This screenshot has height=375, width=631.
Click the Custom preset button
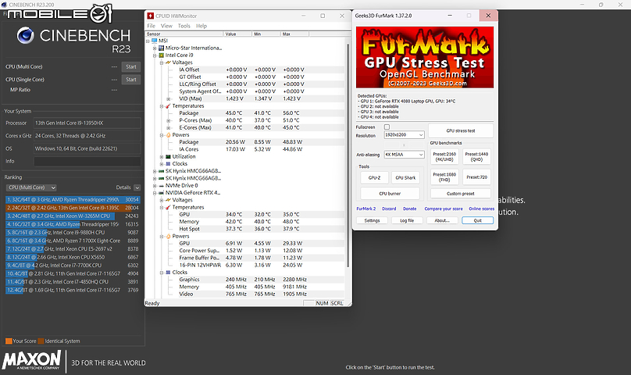tap(461, 194)
